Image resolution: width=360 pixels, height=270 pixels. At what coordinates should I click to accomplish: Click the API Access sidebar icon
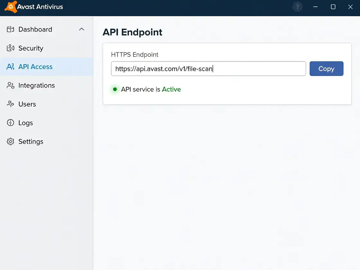pyautogui.click(x=10, y=67)
